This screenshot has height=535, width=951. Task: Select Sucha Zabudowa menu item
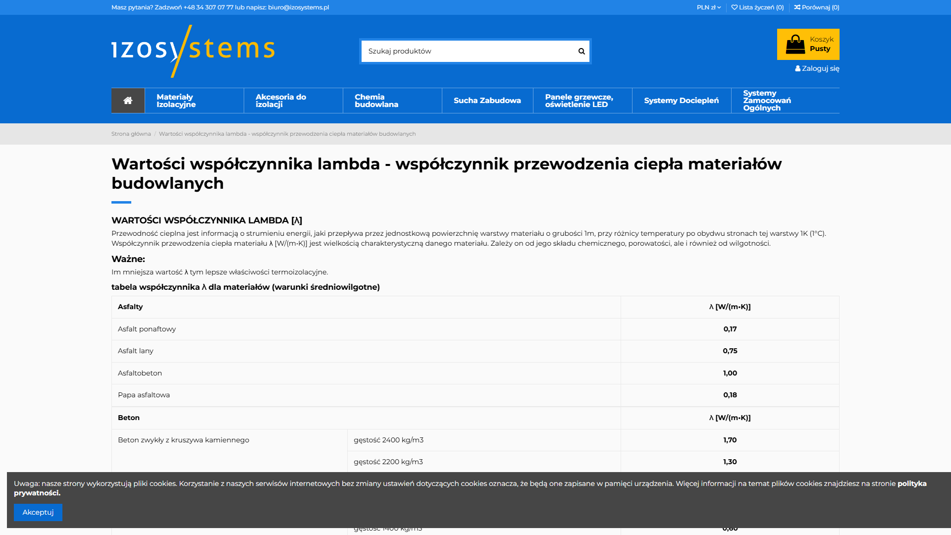[x=487, y=101]
